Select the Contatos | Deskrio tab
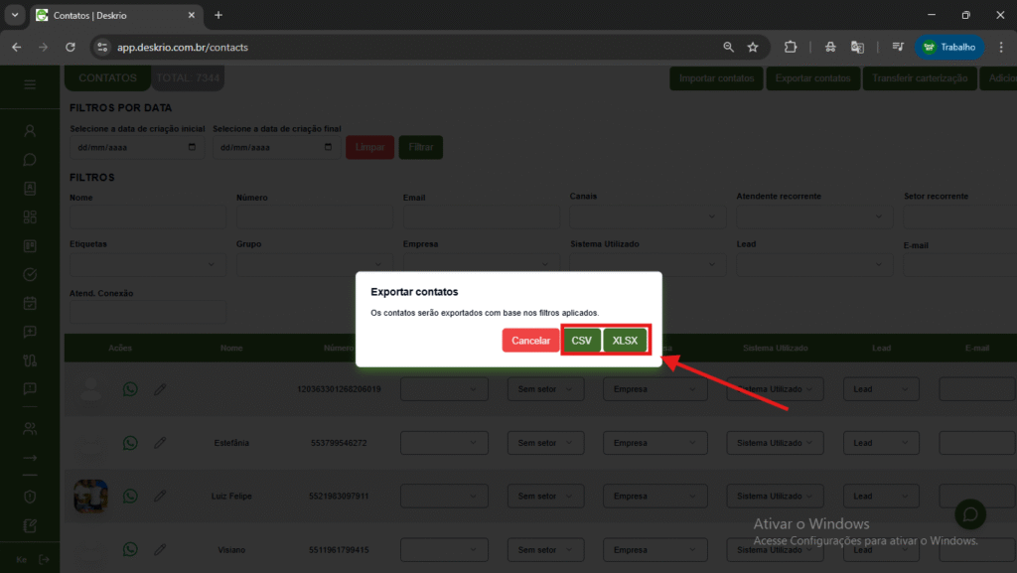Image resolution: width=1017 pixels, height=573 pixels. (117, 15)
